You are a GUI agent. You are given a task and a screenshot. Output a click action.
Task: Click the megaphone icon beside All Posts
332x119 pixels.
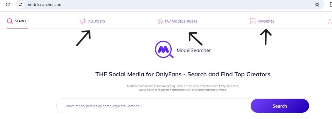[83, 21]
